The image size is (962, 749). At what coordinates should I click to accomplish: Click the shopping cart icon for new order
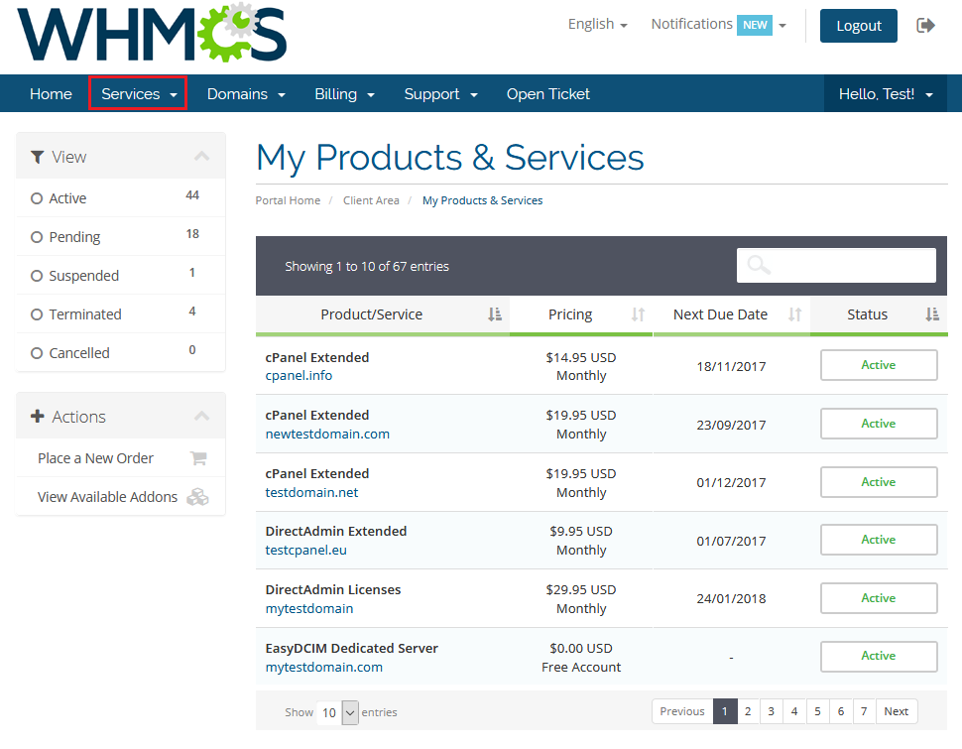pos(198,458)
